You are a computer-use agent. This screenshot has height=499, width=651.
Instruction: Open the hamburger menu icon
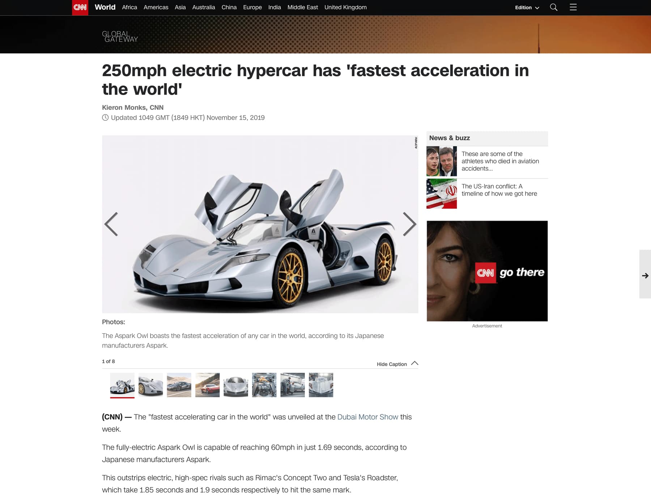click(573, 7)
